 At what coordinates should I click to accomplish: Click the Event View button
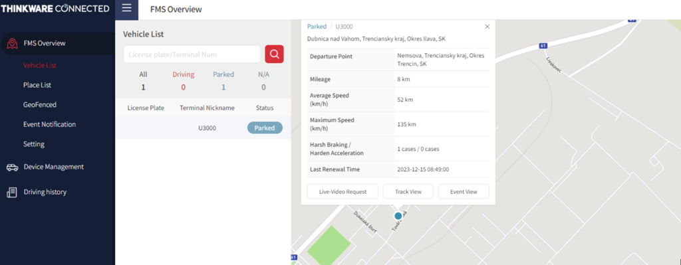464,191
